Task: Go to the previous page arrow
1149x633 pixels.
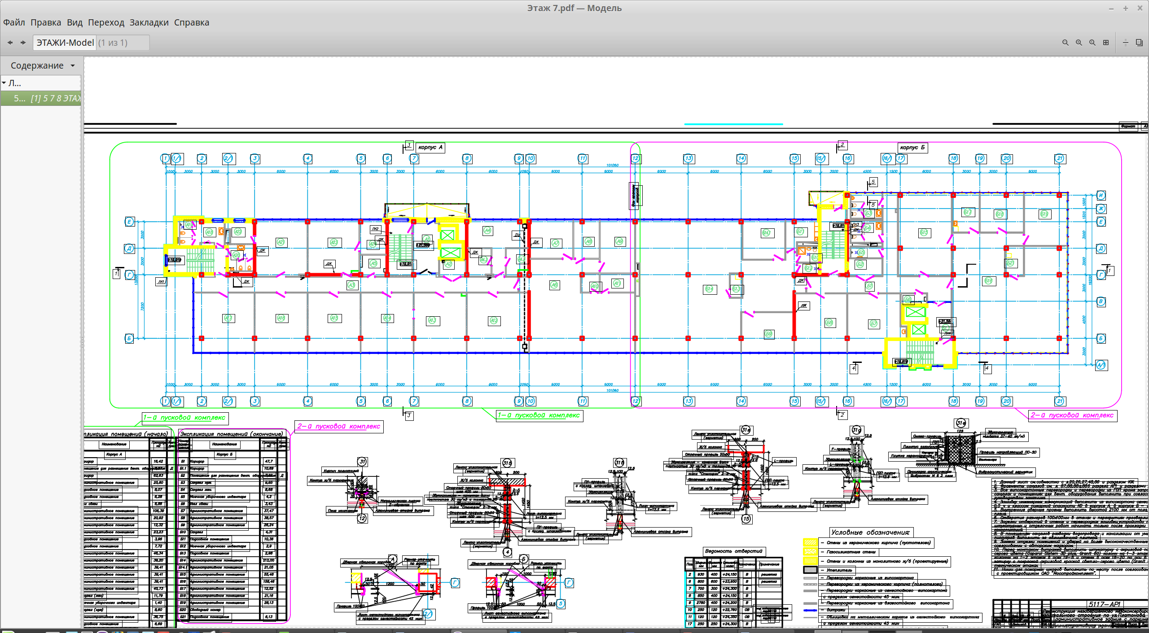Action: (x=10, y=43)
